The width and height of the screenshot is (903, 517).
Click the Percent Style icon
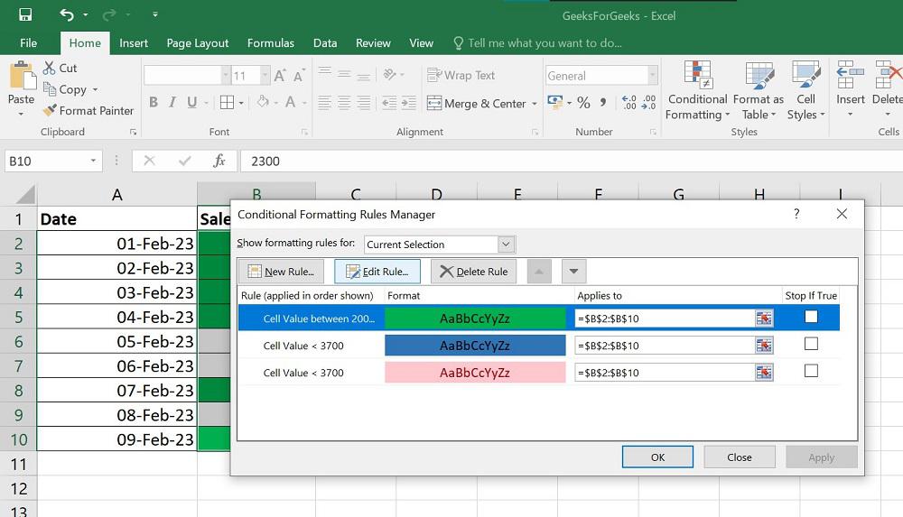pos(583,103)
